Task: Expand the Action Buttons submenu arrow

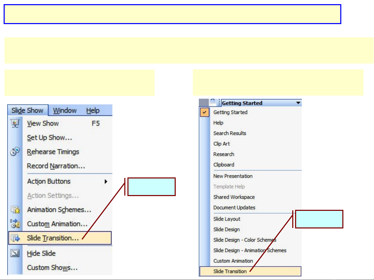Action: coord(106,181)
